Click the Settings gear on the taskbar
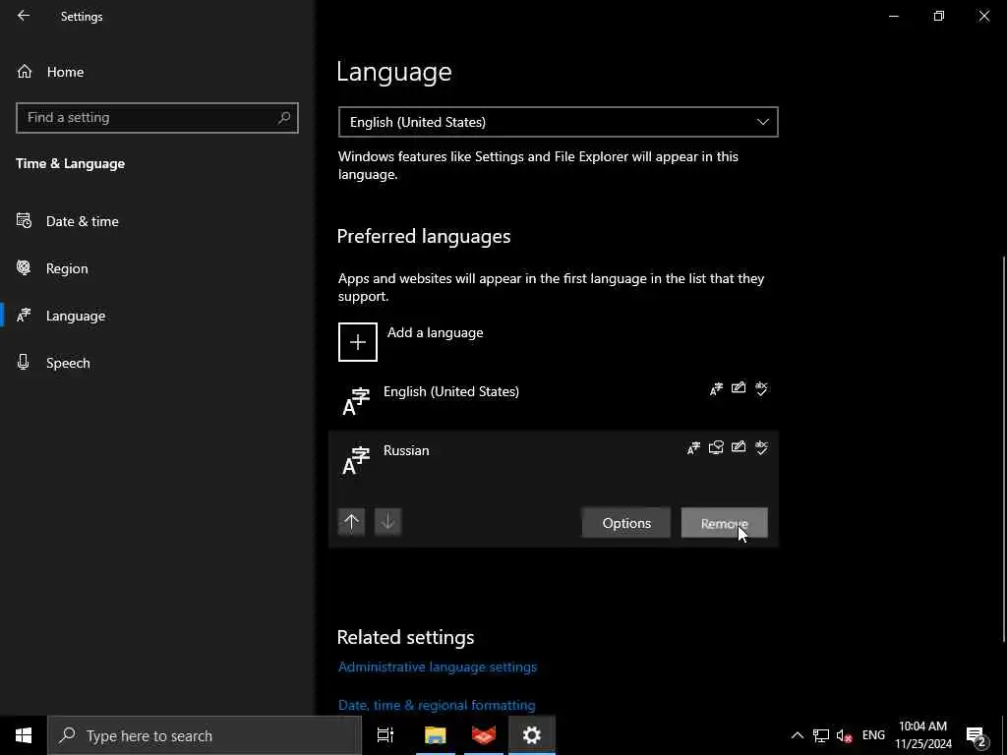Viewport: 1007px width, 755px height. (x=532, y=735)
